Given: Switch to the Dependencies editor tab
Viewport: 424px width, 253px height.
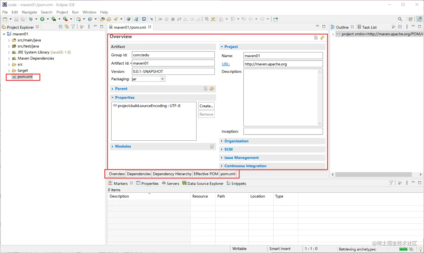Looking at the screenshot, I should (x=139, y=174).
